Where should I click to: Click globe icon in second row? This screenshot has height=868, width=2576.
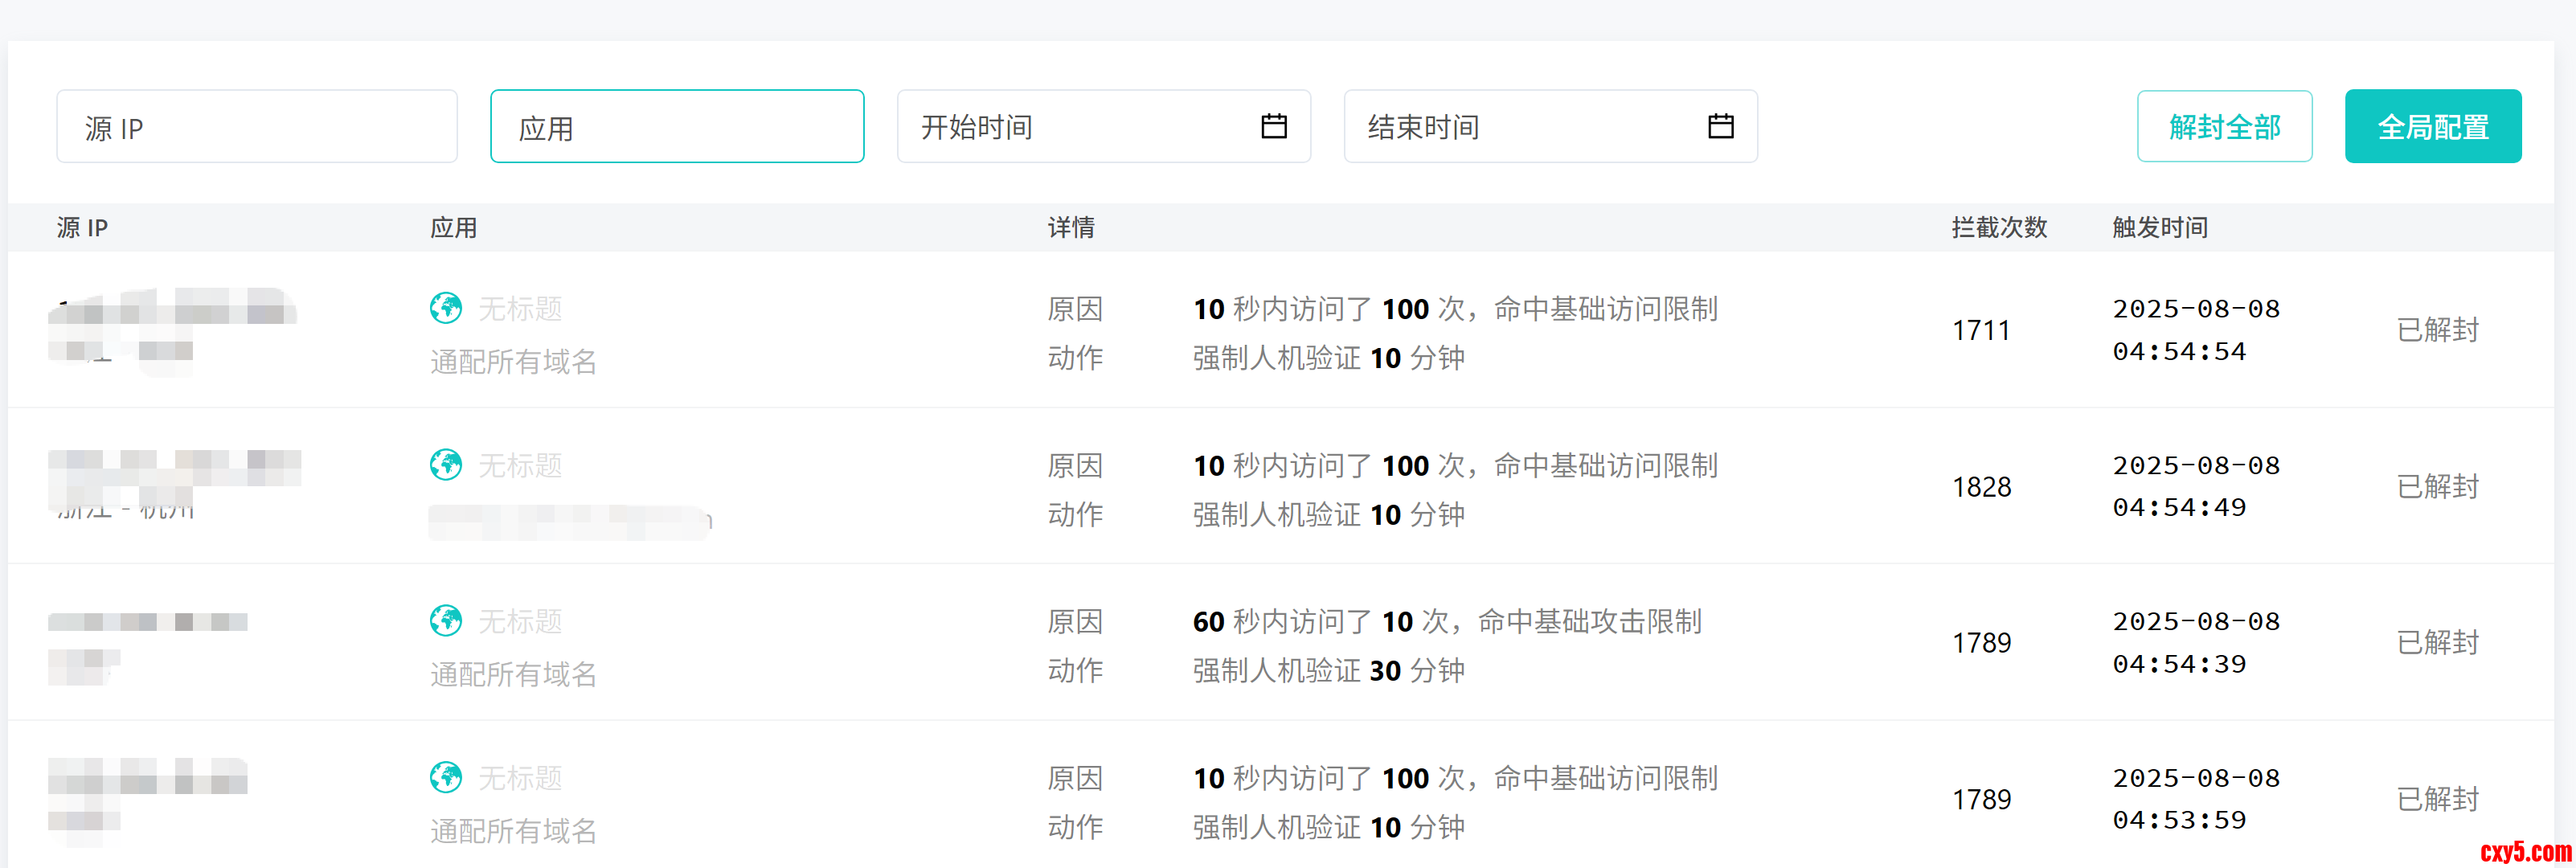(x=446, y=465)
